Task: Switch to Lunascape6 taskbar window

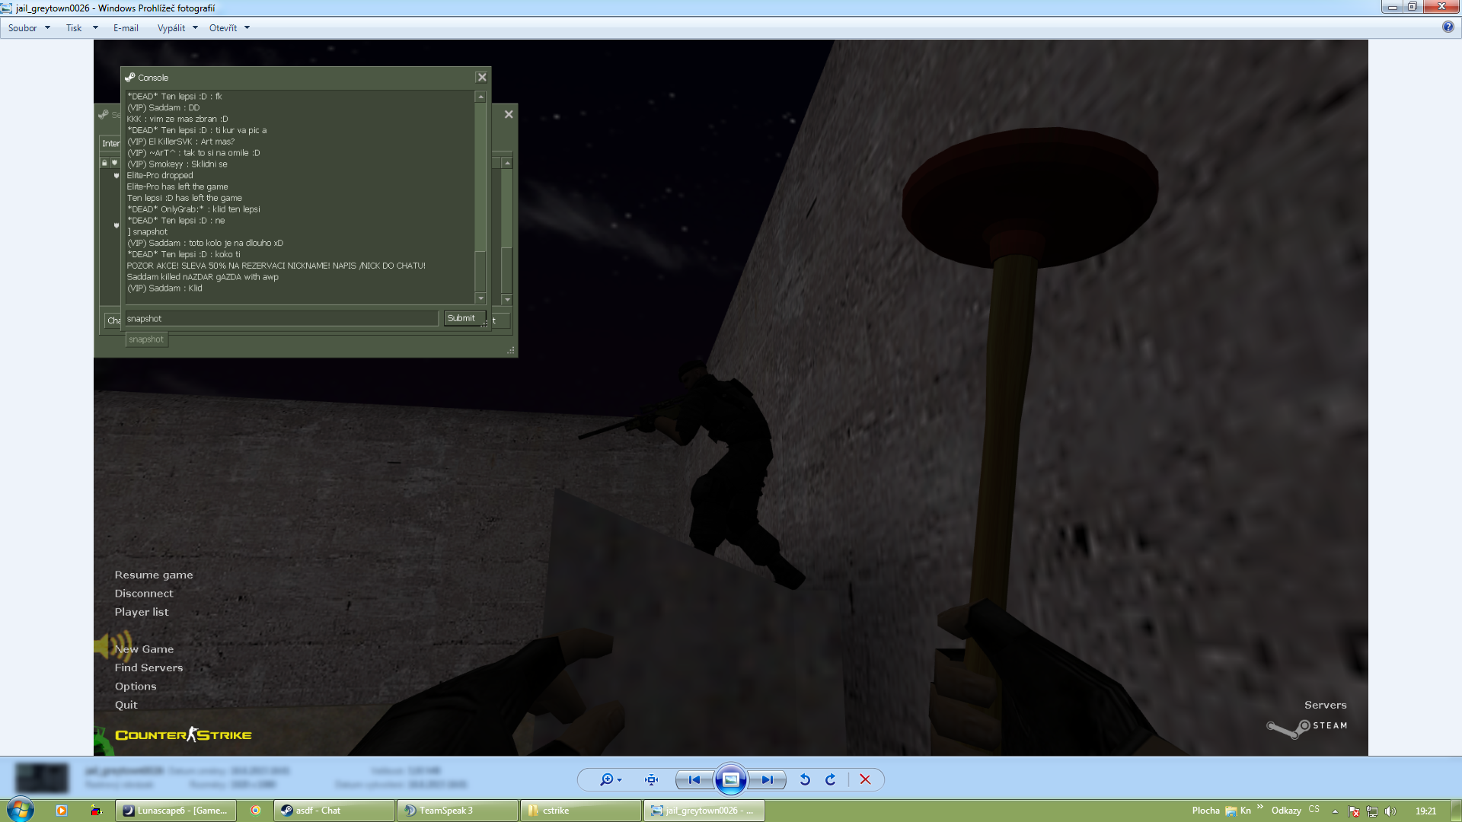Action: pos(176,811)
